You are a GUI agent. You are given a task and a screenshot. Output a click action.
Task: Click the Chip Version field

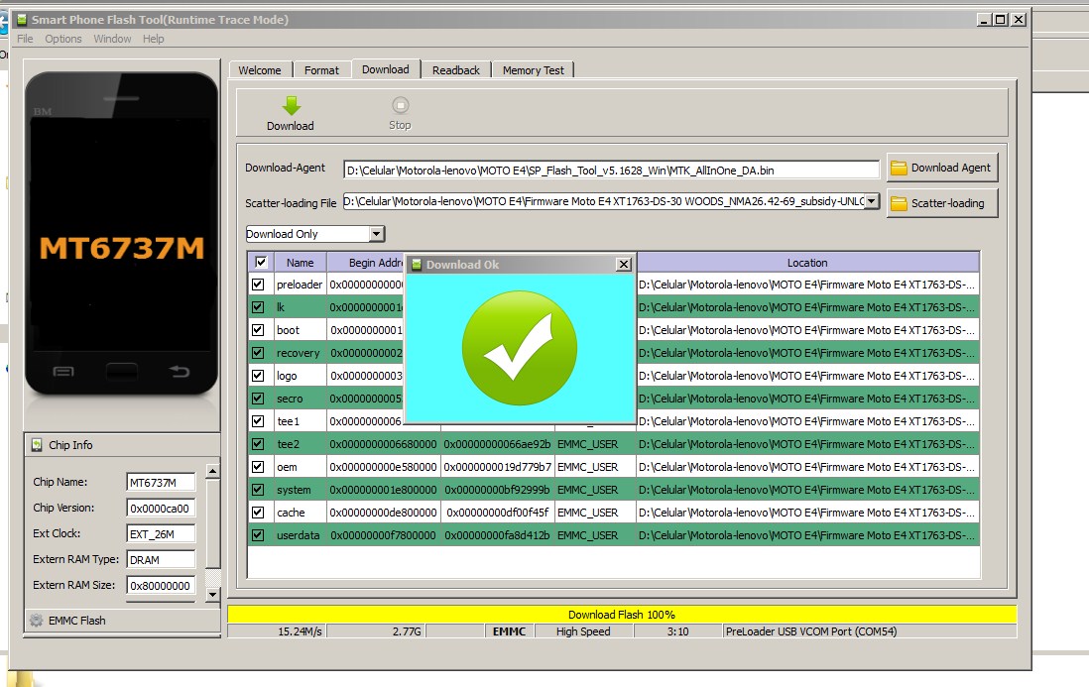click(x=161, y=508)
